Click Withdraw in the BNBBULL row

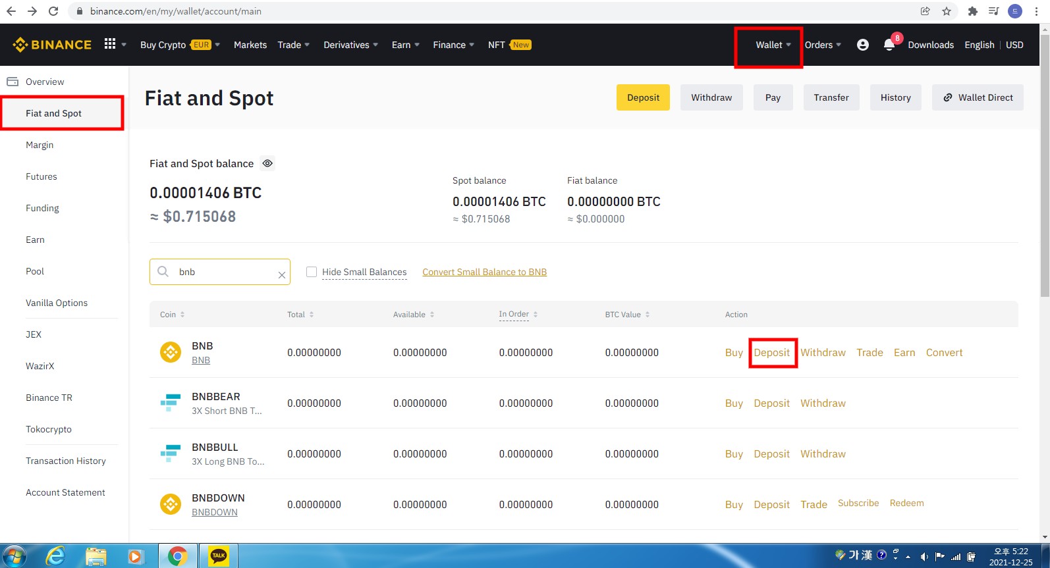coord(823,454)
